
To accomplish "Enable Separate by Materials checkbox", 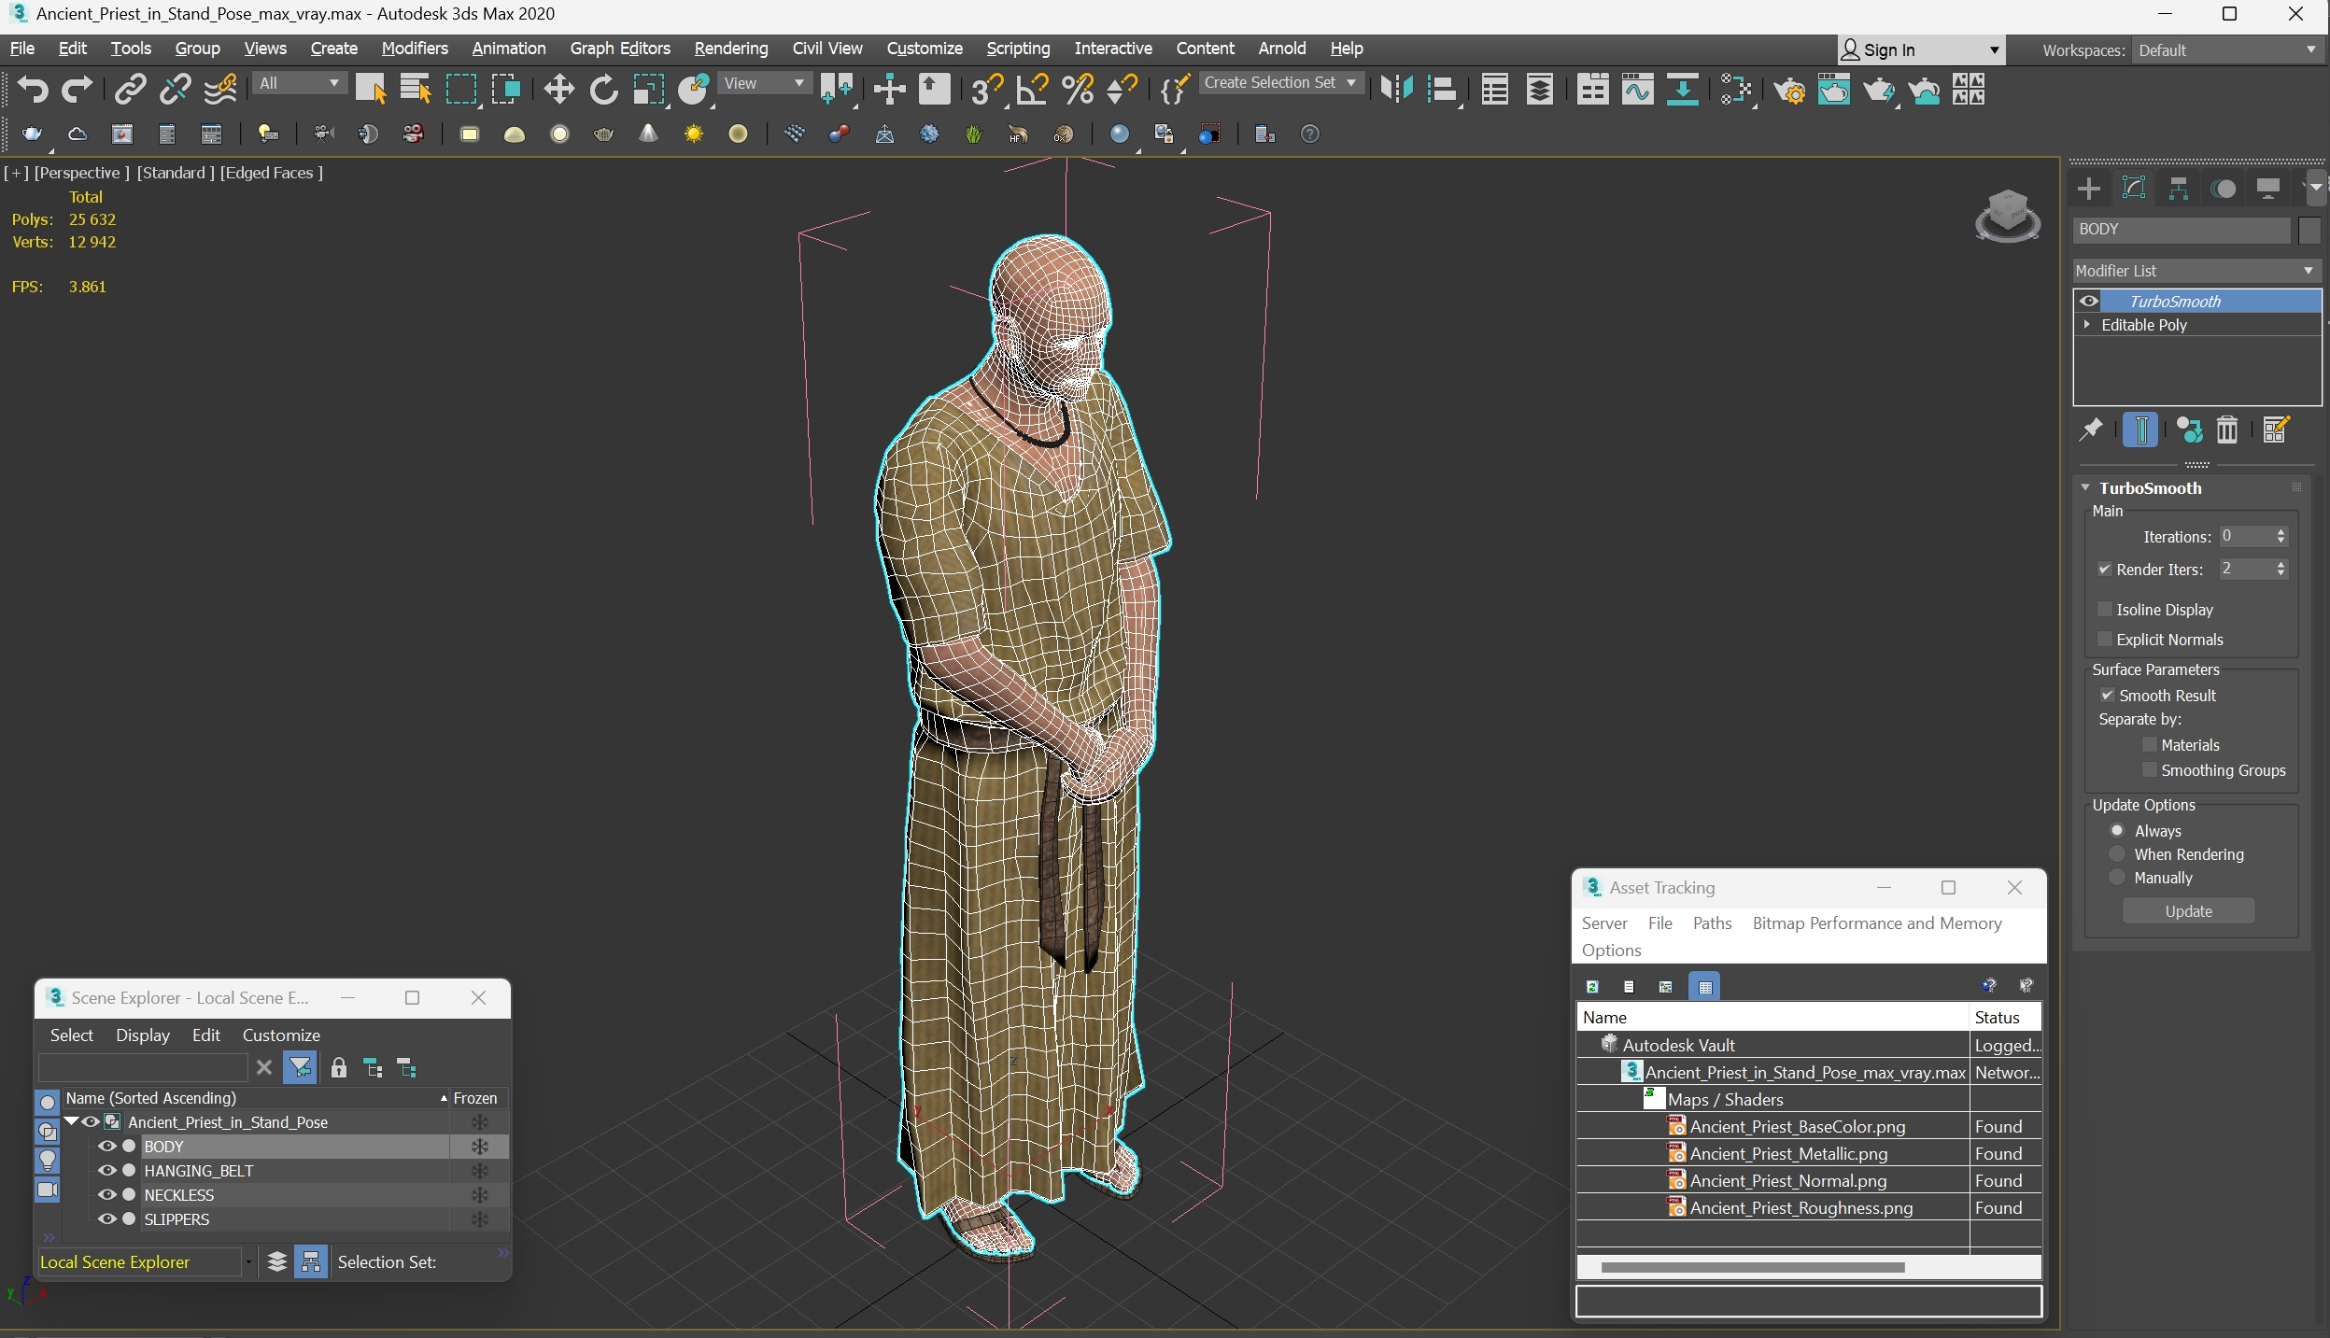I will click(2150, 744).
